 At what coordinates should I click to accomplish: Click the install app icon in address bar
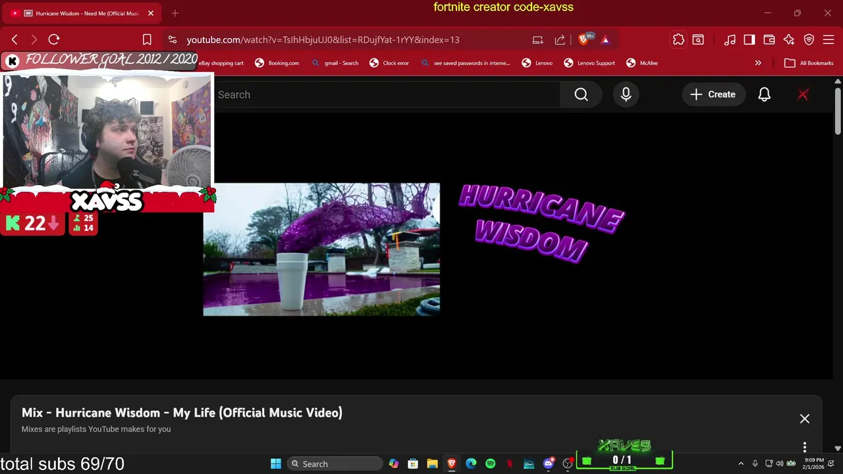coord(537,39)
